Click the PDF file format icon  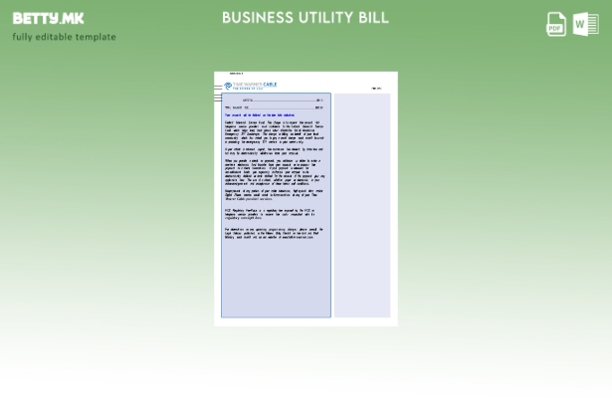(x=556, y=24)
